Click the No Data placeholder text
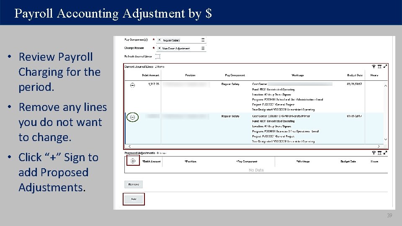 pos(256,170)
